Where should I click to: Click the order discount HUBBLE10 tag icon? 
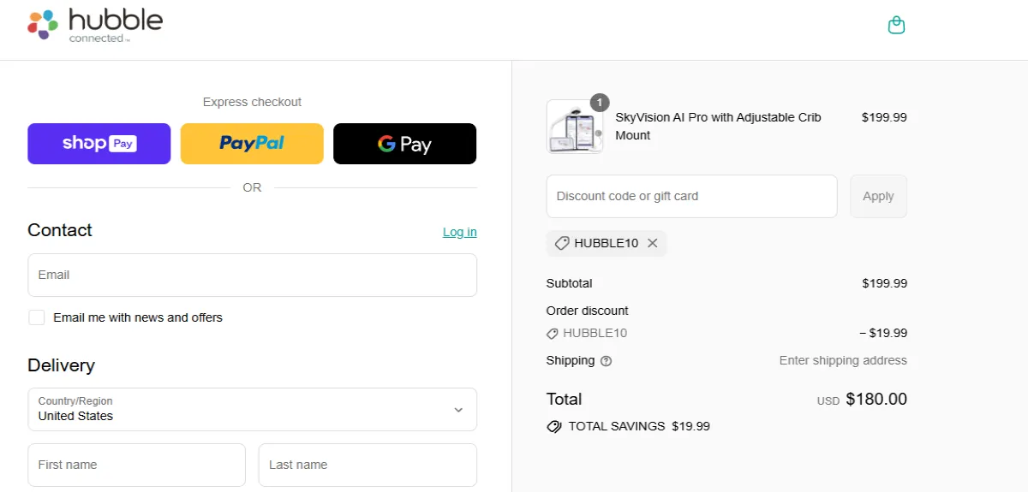tap(553, 334)
